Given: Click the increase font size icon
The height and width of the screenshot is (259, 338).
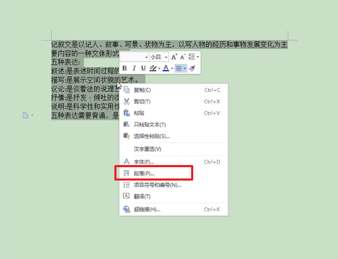Looking at the screenshot, I should [x=174, y=57].
